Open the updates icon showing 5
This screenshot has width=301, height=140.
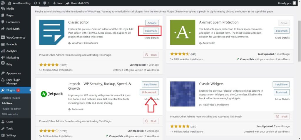click(35, 3)
